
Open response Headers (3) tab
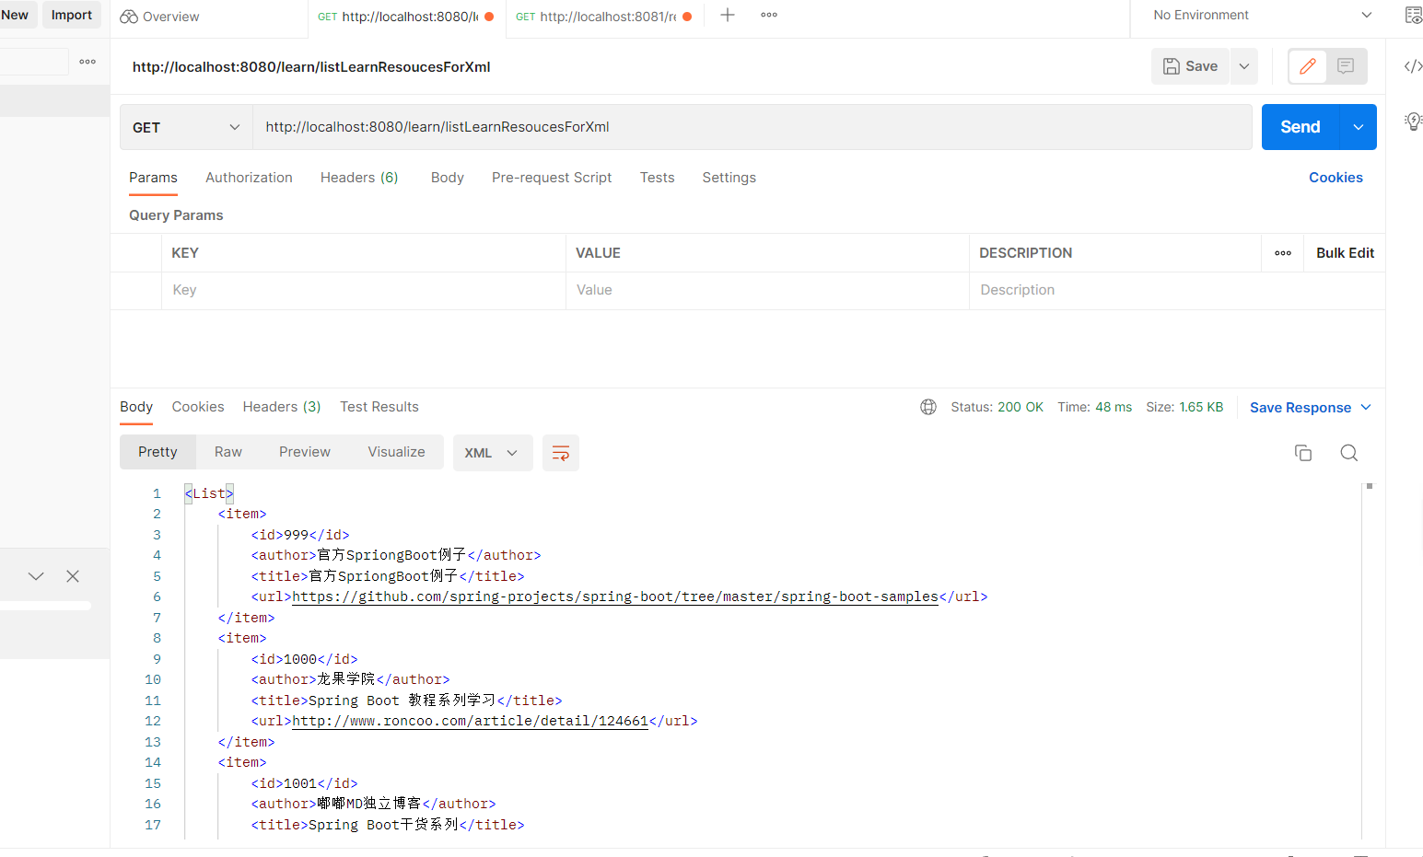(x=282, y=407)
